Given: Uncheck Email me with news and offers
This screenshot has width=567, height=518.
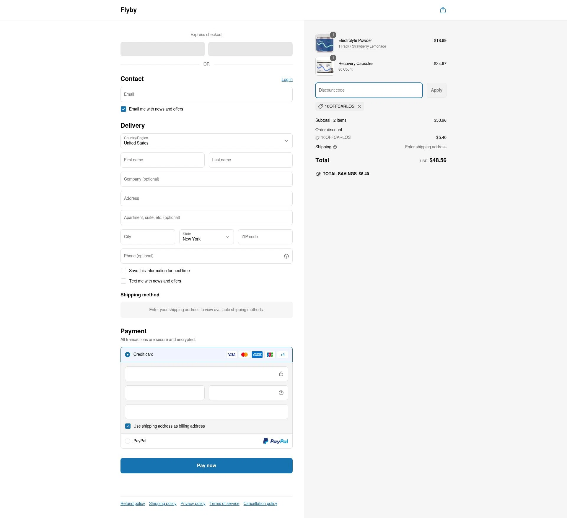Looking at the screenshot, I should [123, 109].
